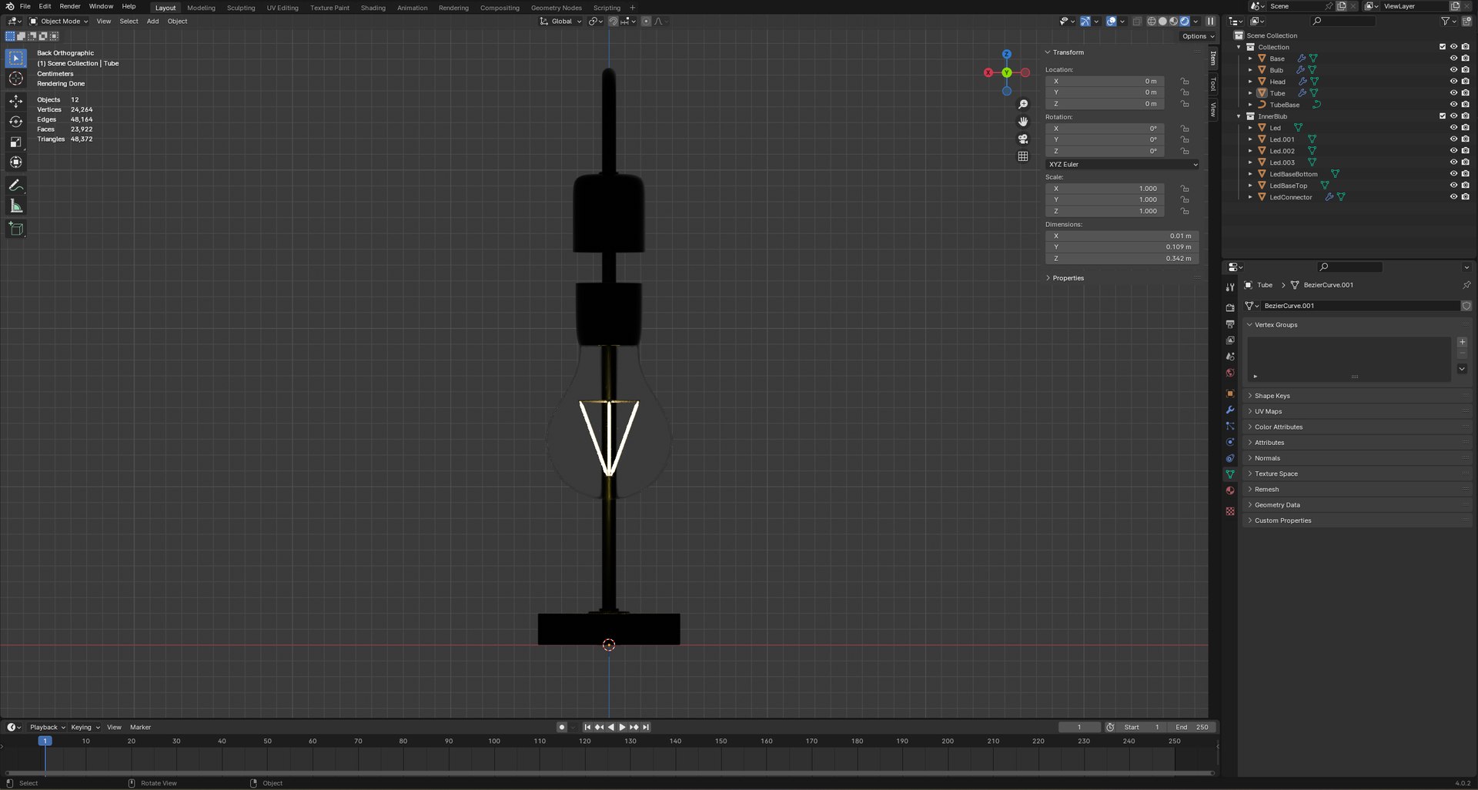
Task: Open the Object Mode dropdown
Action: pos(59,22)
